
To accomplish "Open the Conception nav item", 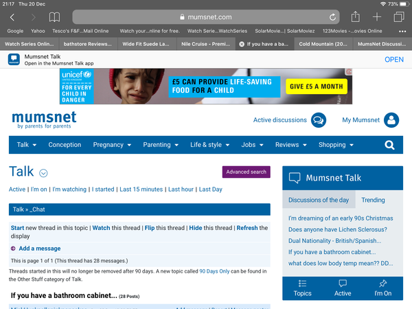I will coord(65,145).
